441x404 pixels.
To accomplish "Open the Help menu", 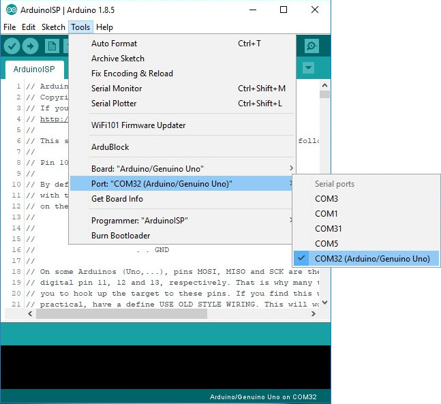I will coord(104,27).
